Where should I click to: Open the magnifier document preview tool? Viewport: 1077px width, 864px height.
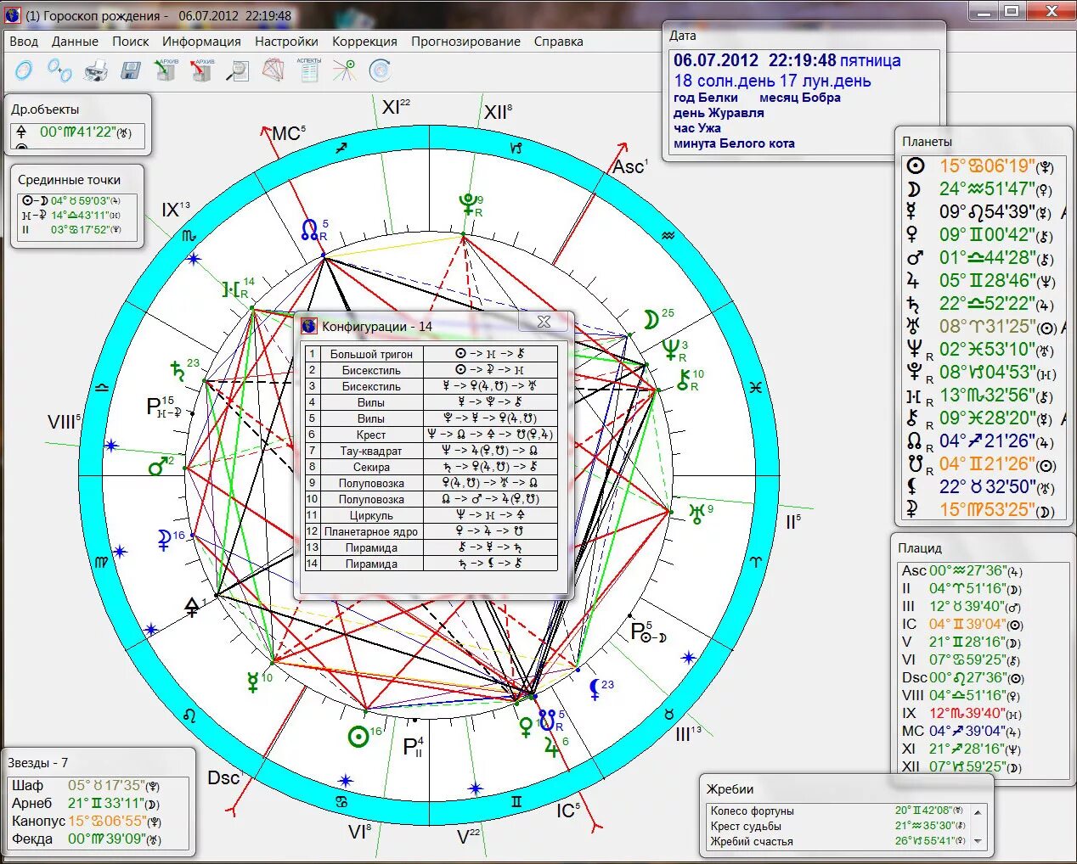[237, 70]
